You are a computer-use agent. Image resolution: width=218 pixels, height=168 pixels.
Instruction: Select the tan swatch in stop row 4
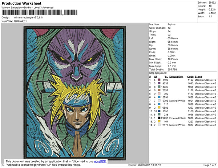159,90
